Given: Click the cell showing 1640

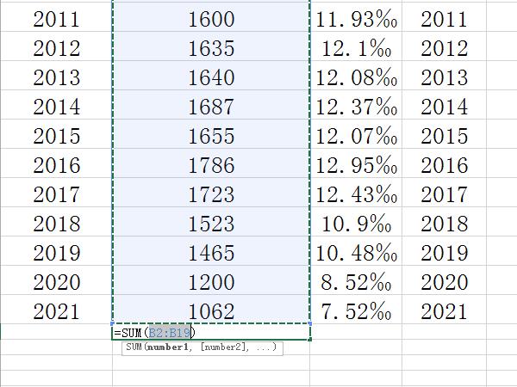Looking at the screenshot, I should click(210, 77).
